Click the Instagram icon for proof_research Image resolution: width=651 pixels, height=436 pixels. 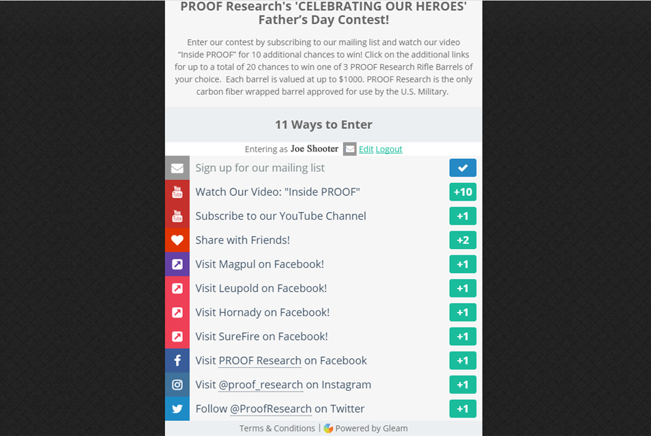177,385
